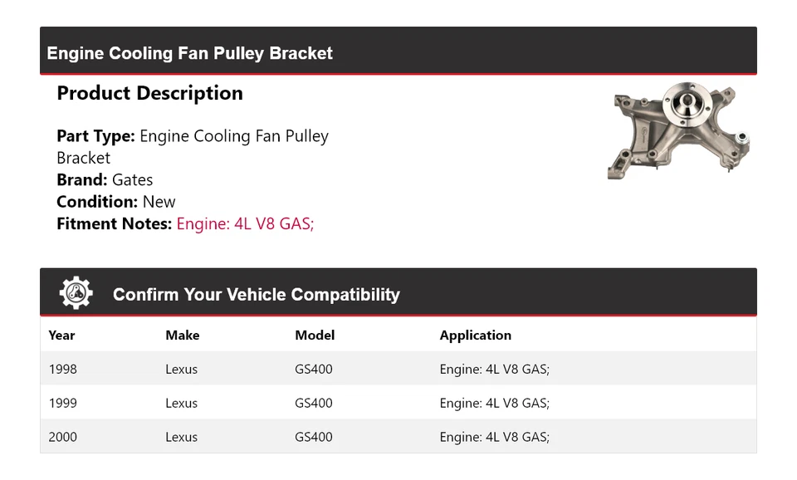The image size is (797, 480).
Task: Click the Make column header
Action: click(x=182, y=336)
